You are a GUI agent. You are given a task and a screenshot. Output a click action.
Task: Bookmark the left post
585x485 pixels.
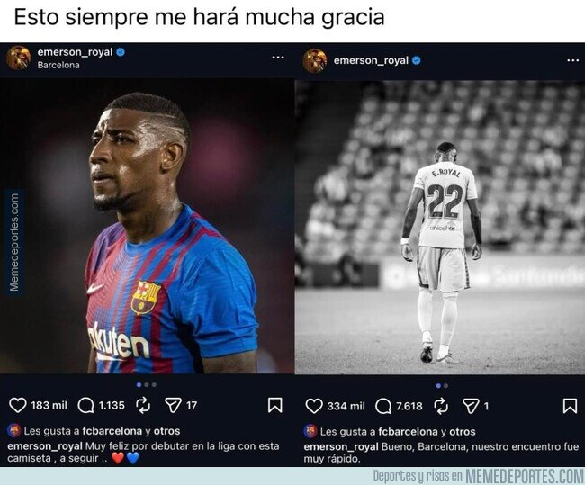[x=275, y=405]
